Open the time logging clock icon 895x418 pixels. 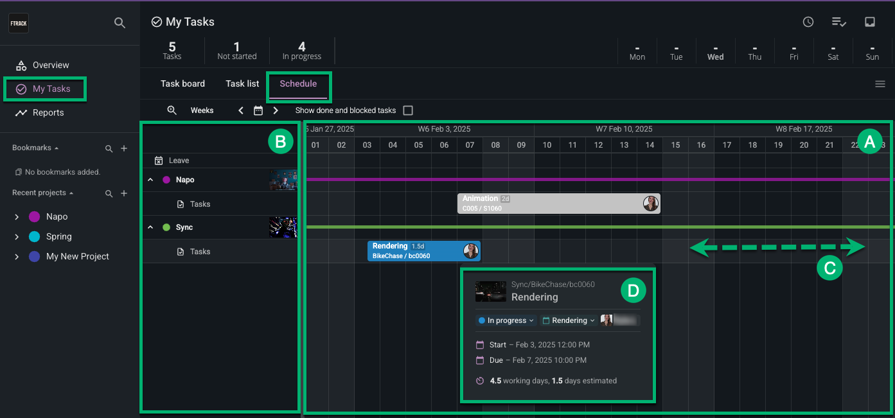pyautogui.click(x=808, y=21)
